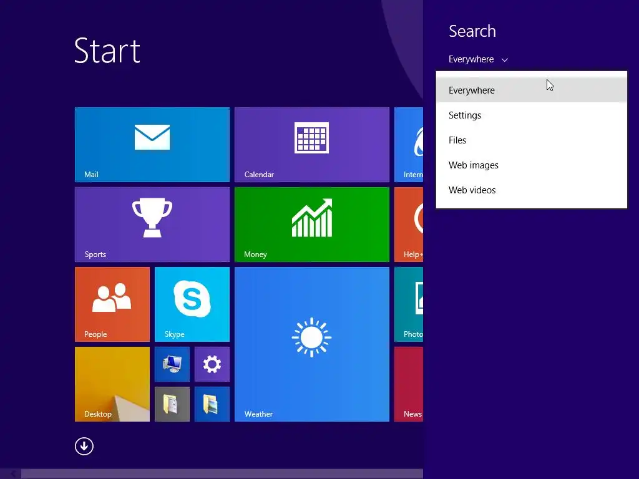
Task: Open the This PC computer tile
Action: (x=172, y=364)
